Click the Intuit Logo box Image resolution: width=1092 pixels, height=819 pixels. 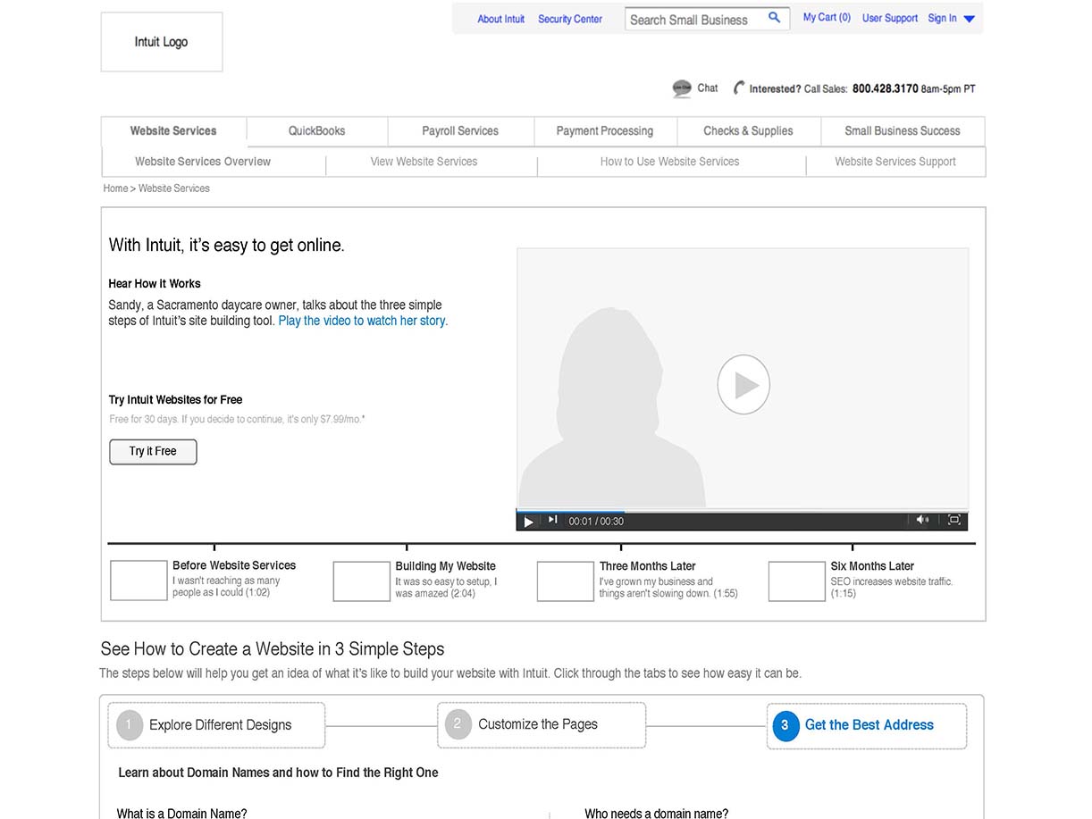pos(162,42)
